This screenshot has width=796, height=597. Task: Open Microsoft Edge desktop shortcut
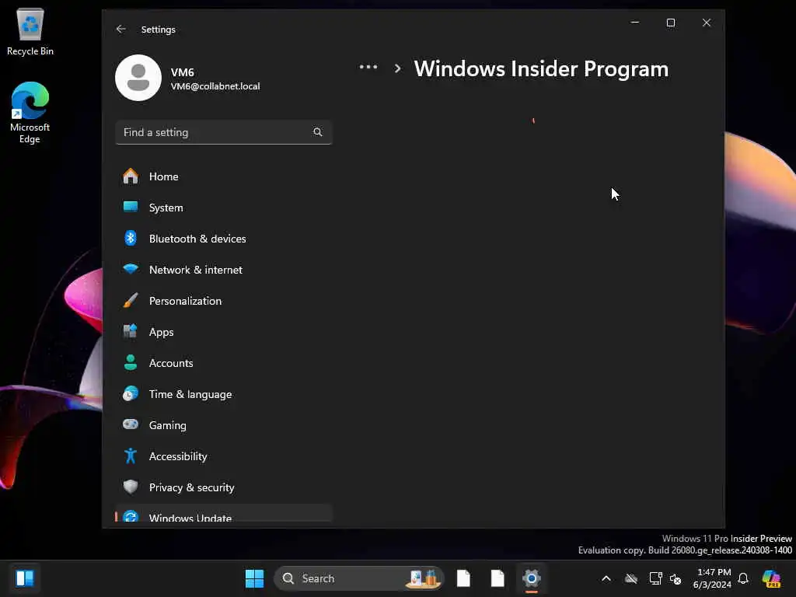pyautogui.click(x=30, y=113)
